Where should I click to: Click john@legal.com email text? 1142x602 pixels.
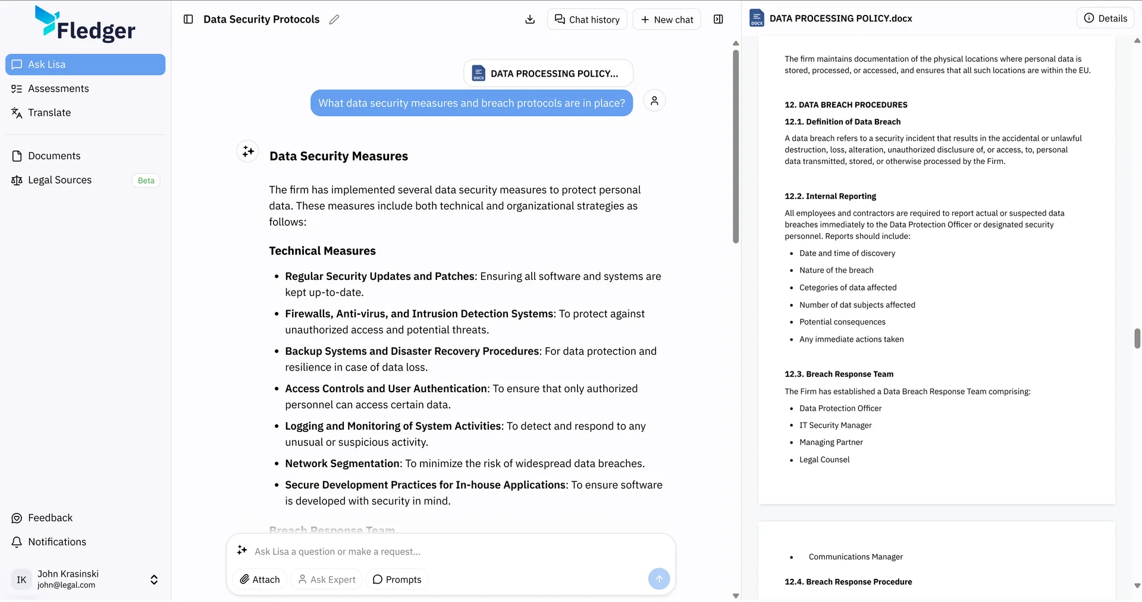coord(66,585)
